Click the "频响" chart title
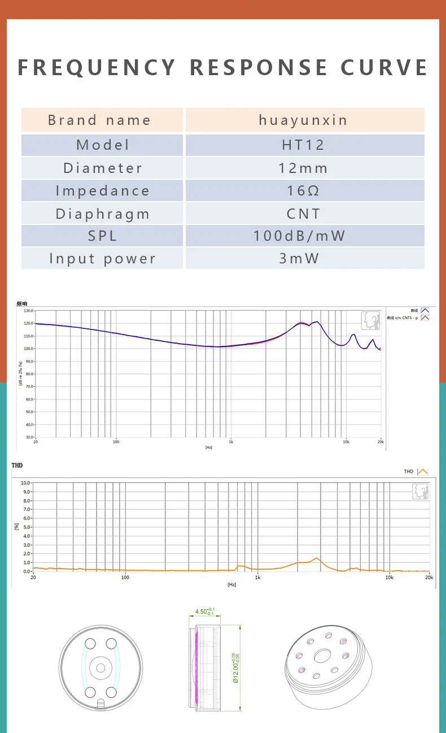 click(23, 304)
